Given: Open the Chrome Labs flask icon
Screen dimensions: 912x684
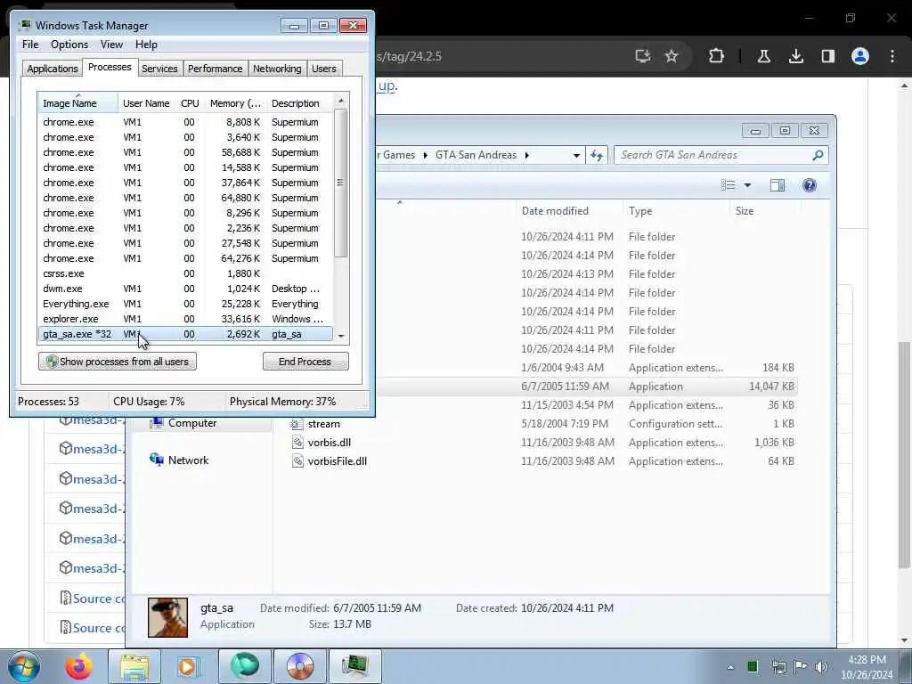Looking at the screenshot, I should tap(763, 56).
